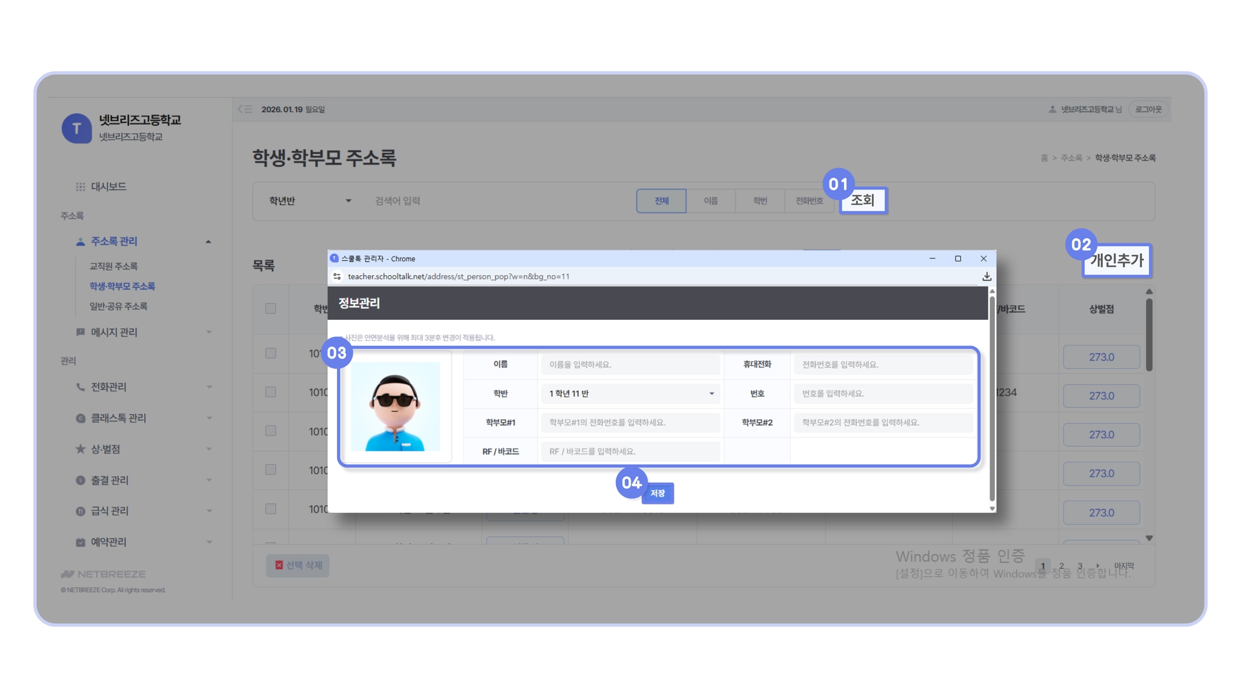Collapse the sidebar with the top-left menu icon
The width and height of the screenshot is (1241, 698).
click(245, 110)
